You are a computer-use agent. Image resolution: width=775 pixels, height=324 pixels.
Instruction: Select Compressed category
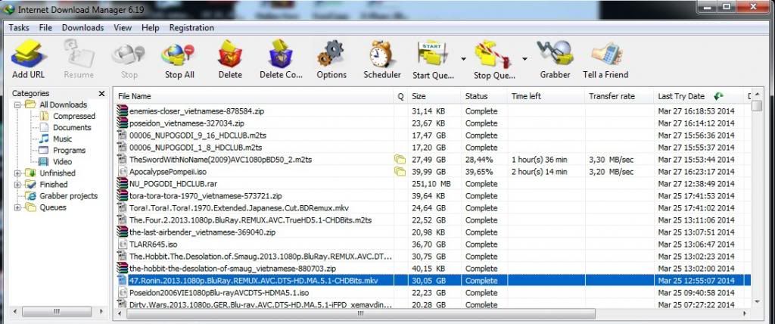tap(74, 117)
